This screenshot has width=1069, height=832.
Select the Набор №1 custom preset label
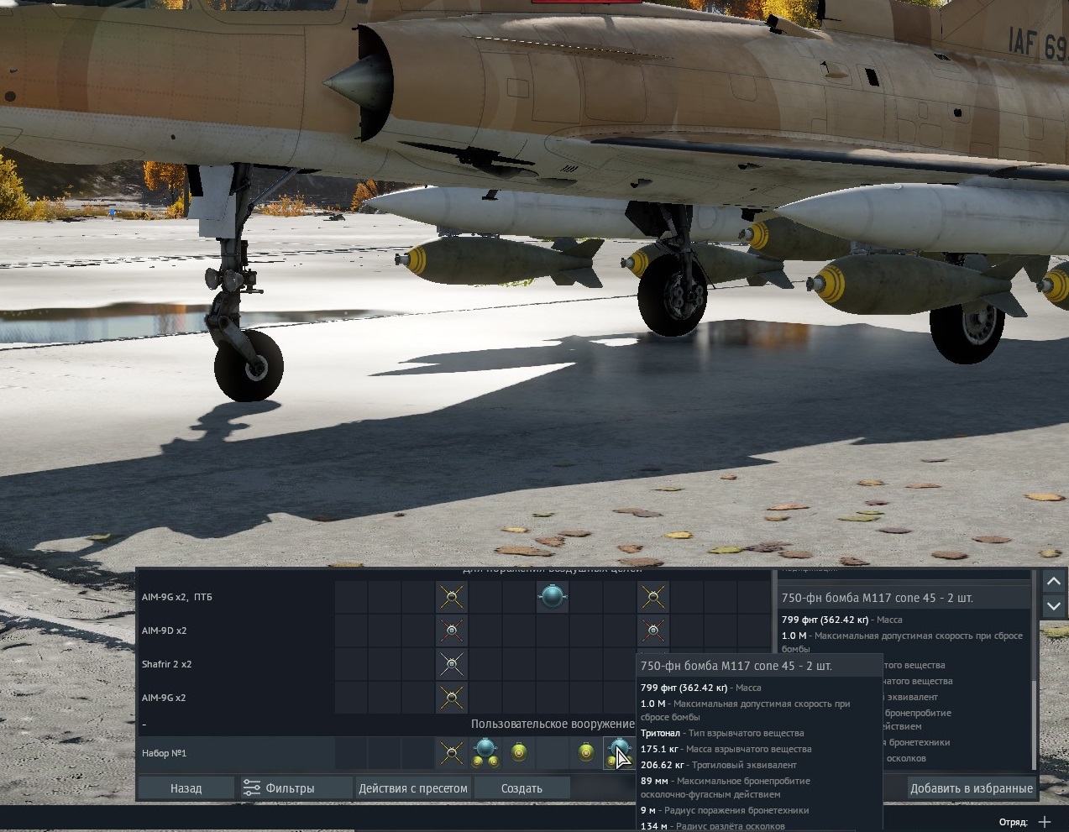(165, 753)
